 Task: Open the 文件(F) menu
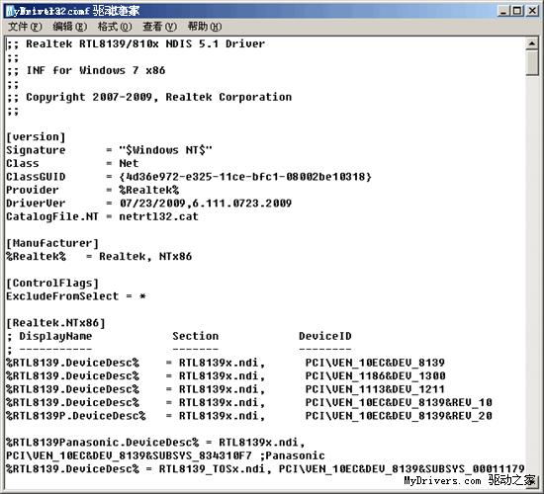(x=25, y=27)
